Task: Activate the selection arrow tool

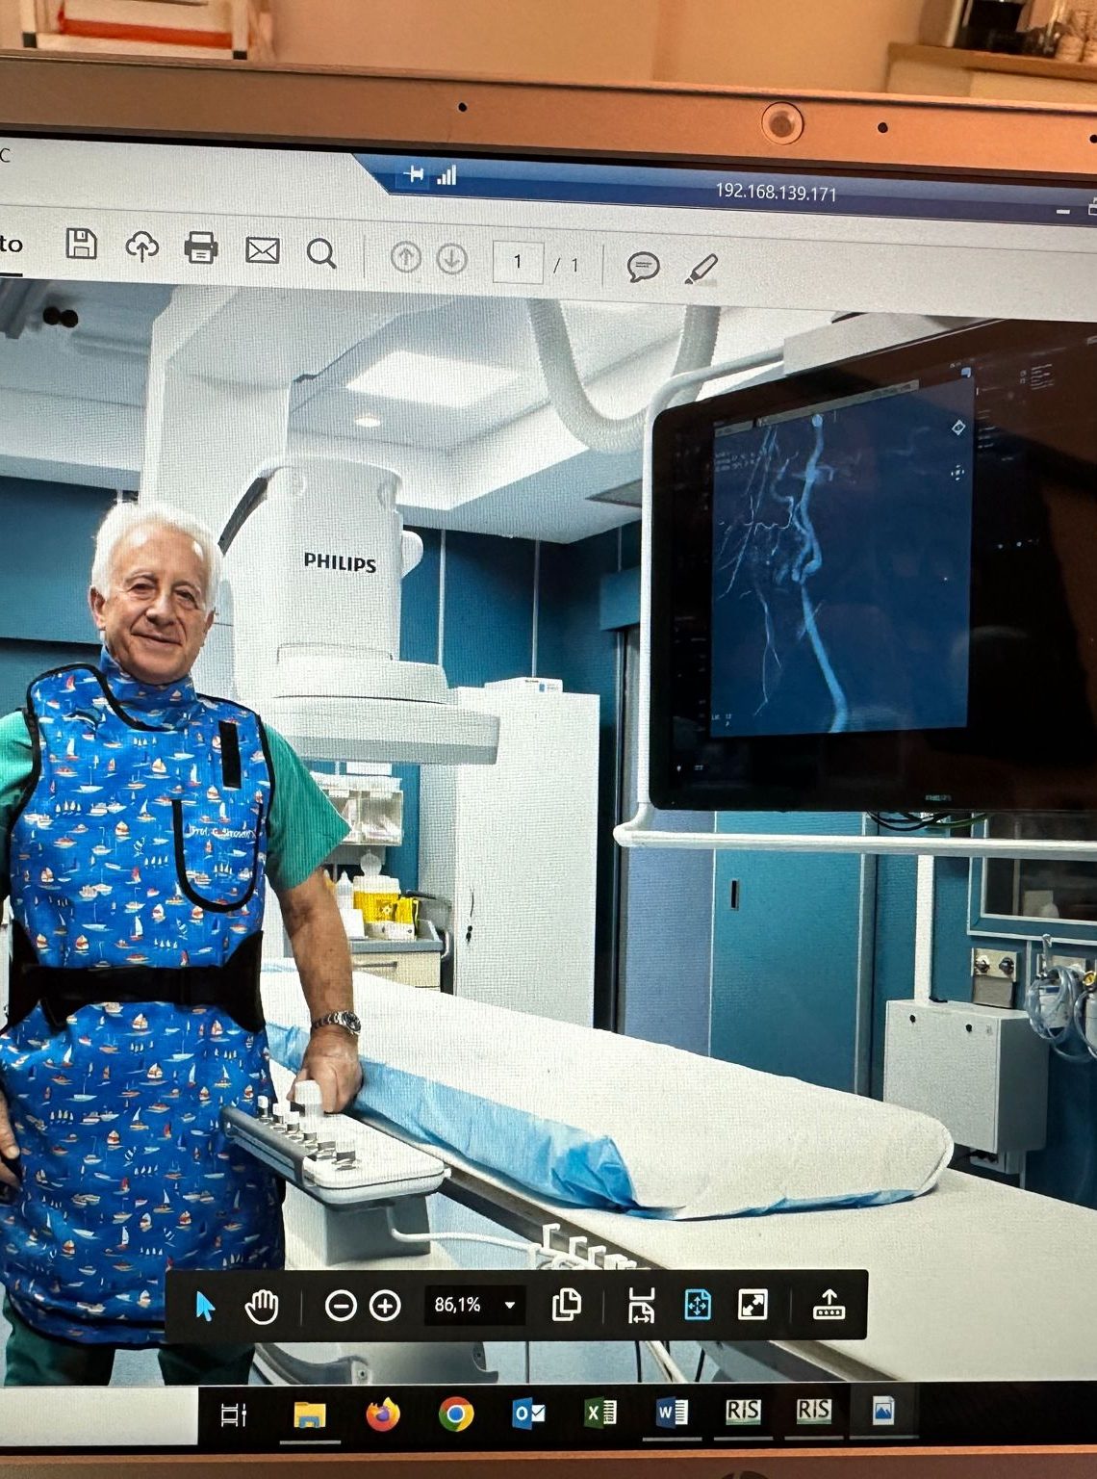Action: (x=205, y=1307)
